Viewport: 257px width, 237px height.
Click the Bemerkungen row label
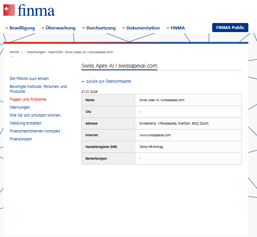pyautogui.click(x=96, y=159)
